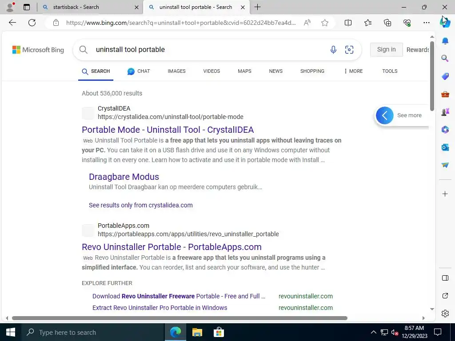Open volume control in tray
Image resolution: width=455 pixels, height=341 pixels.
(395, 332)
